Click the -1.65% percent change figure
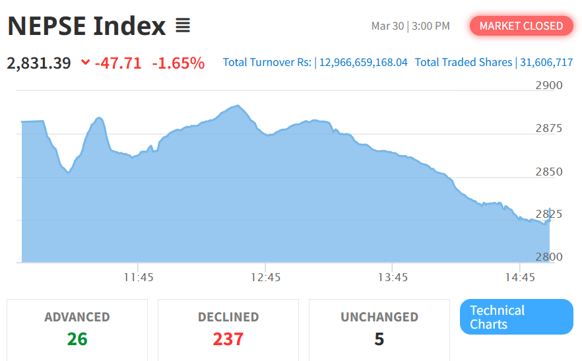The width and height of the screenshot is (582, 361). [x=178, y=63]
